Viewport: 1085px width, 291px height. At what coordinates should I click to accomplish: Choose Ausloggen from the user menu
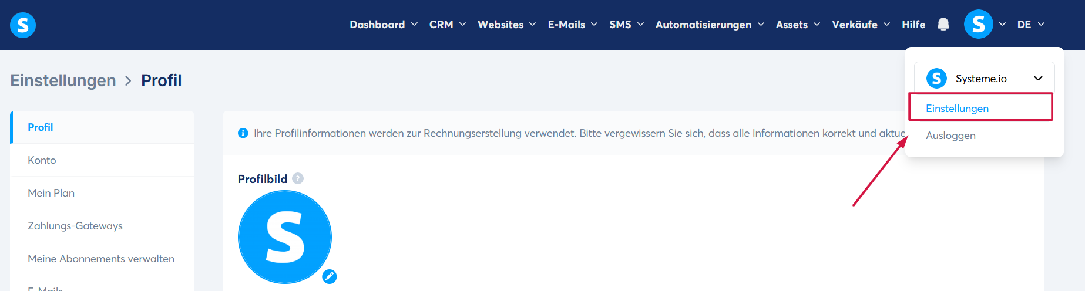950,136
